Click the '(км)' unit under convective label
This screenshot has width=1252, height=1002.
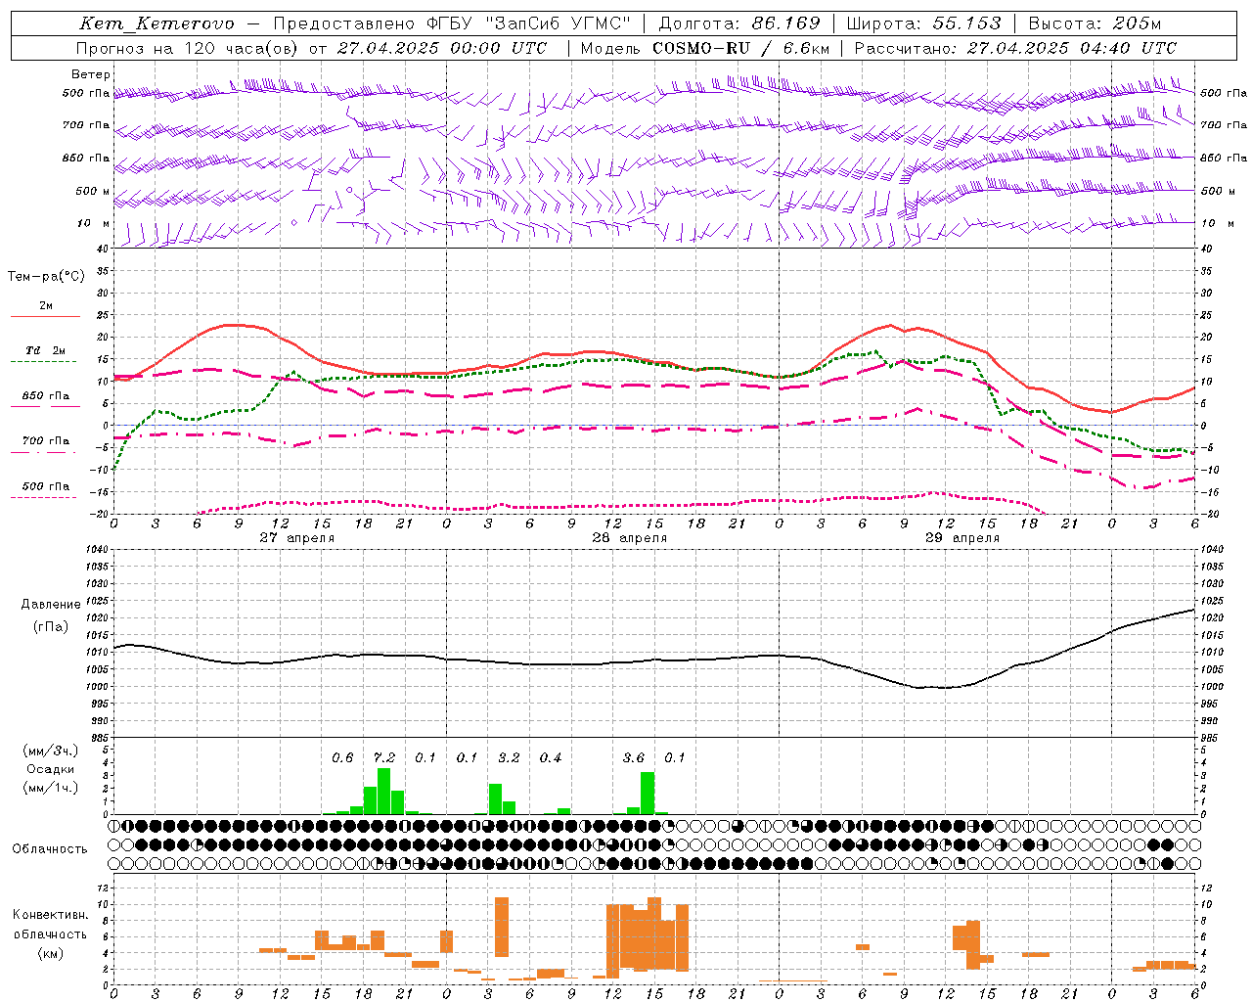pyautogui.click(x=51, y=954)
